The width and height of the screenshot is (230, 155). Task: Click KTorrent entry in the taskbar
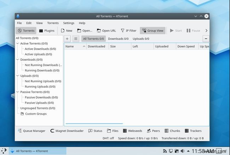click(38, 151)
